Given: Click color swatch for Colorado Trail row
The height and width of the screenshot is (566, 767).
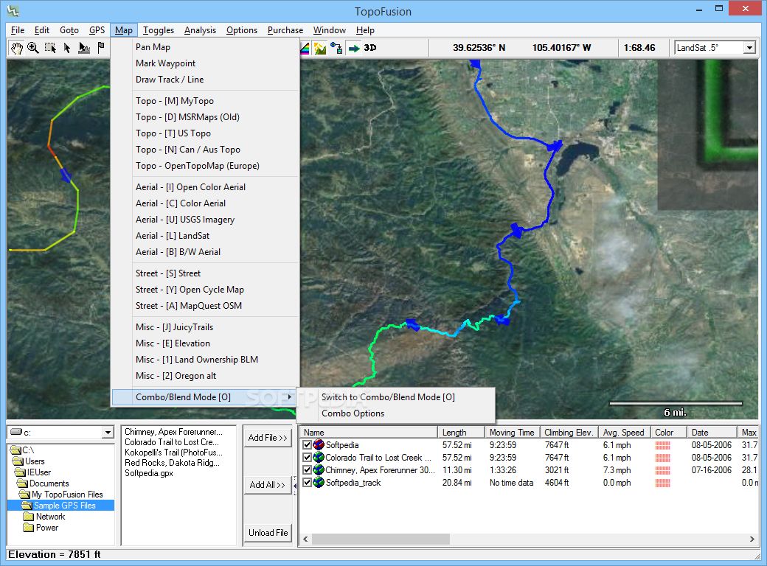Looking at the screenshot, I should pyautogui.click(x=663, y=458).
